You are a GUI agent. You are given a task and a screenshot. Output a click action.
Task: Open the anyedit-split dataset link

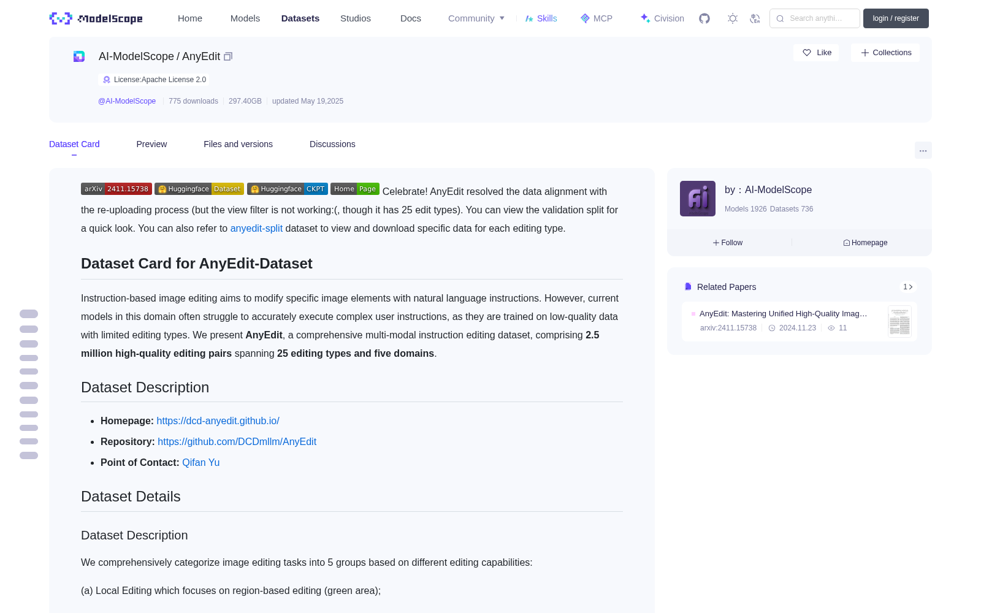(x=256, y=228)
